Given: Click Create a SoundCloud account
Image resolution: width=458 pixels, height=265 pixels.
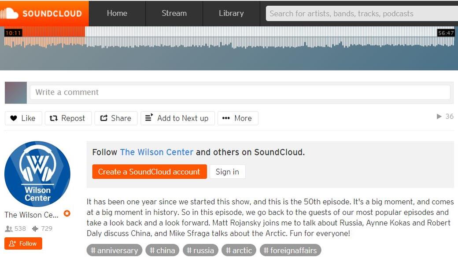Looking at the screenshot, I should click(x=149, y=172).
